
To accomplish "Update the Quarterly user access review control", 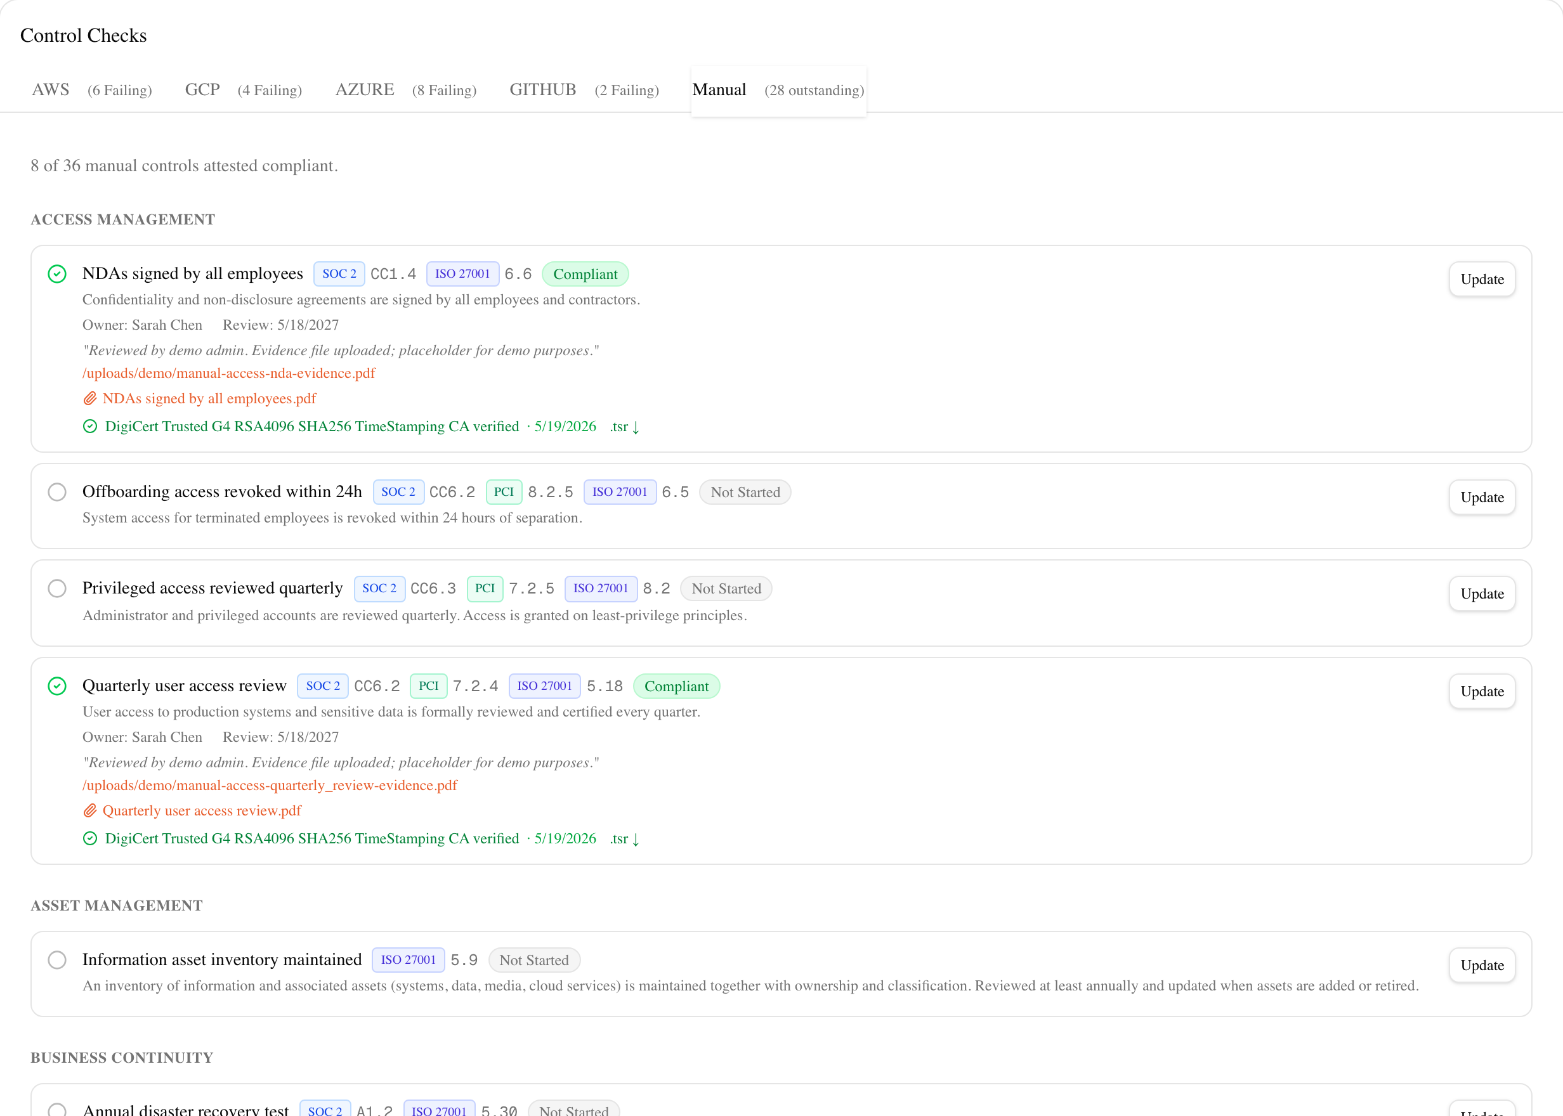I will tap(1482, 691).
